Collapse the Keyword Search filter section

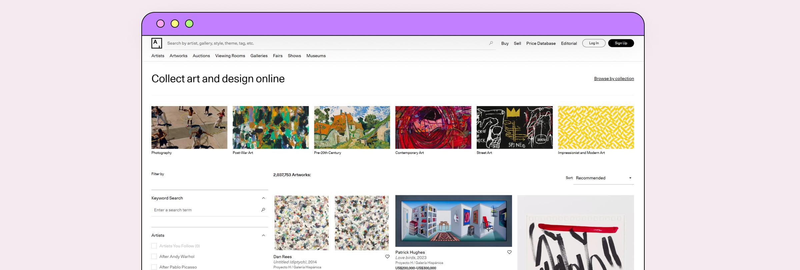(263, 198)
